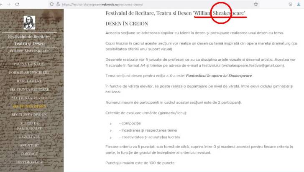The height and width of the screenshot is (172, 304).
Task: Select highlighted Sectiunea Desen item
Action: tap(29, 106)
